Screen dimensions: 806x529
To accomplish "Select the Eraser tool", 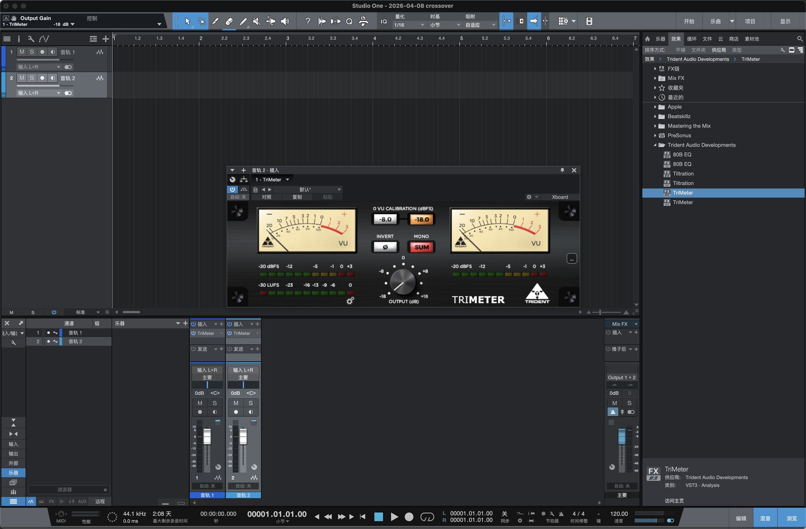I will click(x=229, y=21).
